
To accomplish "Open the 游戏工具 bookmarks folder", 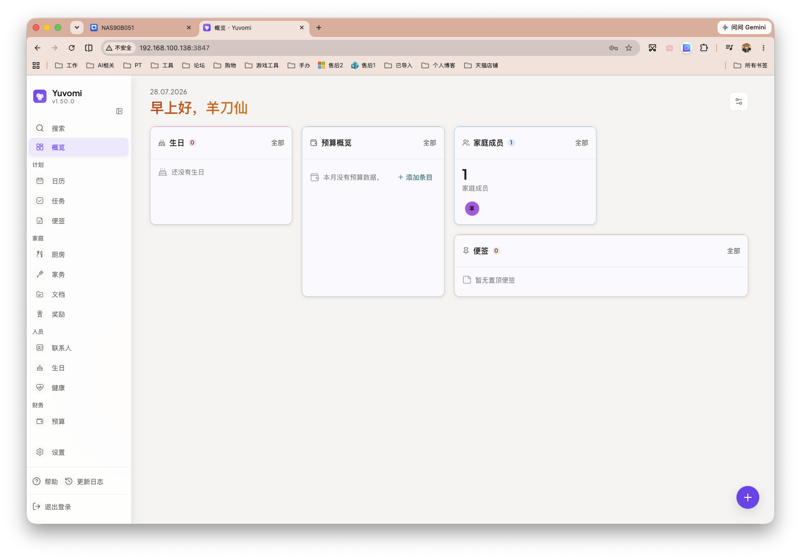I will tap(262, 65).
